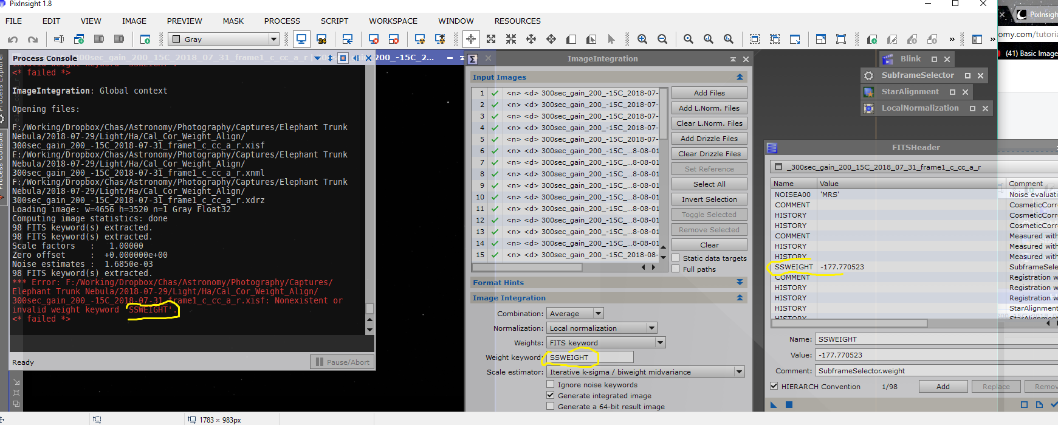1058x425 pixels.
Task: Click the Add Files button
Action: [x=709, y=93]
